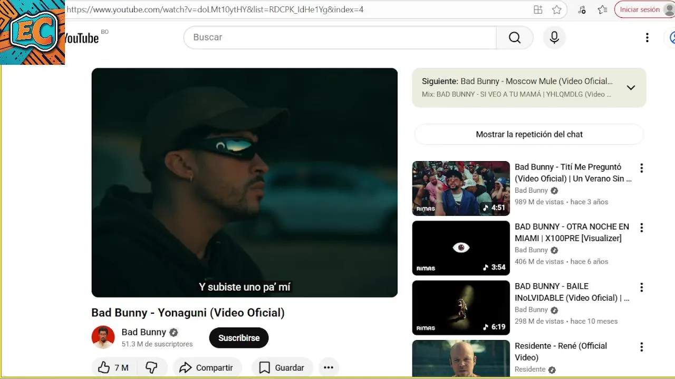Open YouTube settings three-dot menu in header

click(647, 37)
